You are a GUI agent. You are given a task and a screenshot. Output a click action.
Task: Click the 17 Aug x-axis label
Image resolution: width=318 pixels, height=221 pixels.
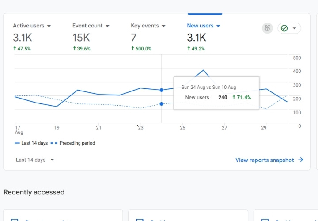click(19, 130)
